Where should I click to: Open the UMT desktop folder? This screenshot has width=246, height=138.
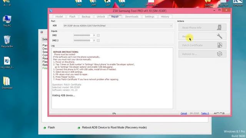coord(93,3)
